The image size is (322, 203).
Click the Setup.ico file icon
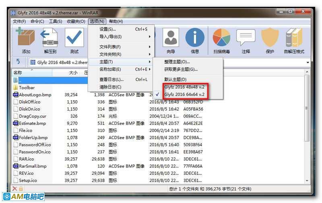(16, 180)
